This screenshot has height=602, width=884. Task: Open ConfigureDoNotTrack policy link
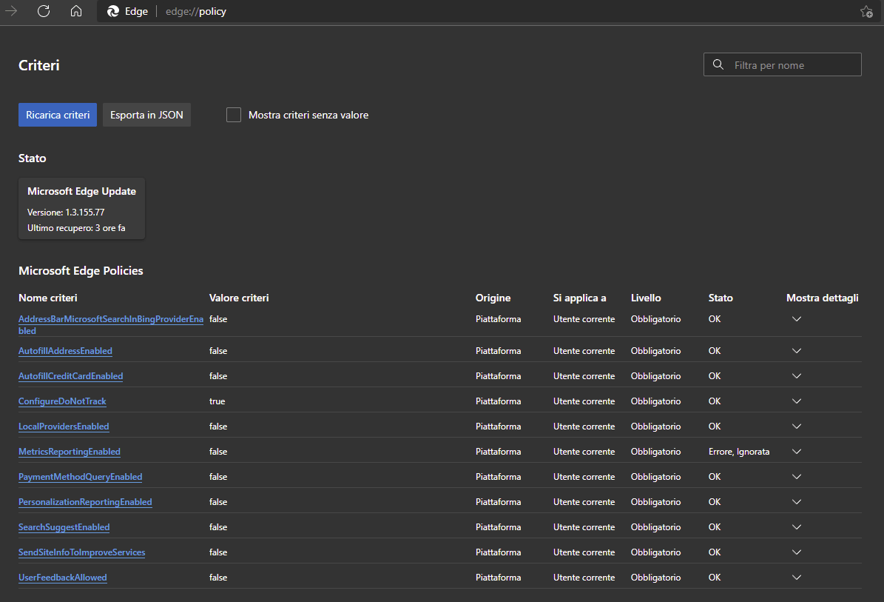click(62, 401)
